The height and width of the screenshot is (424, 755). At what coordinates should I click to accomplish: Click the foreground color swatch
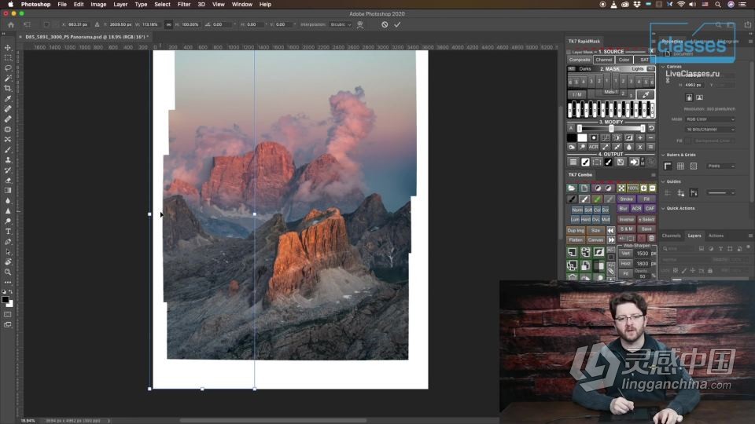pyautogui.click(x=6, y=298)
